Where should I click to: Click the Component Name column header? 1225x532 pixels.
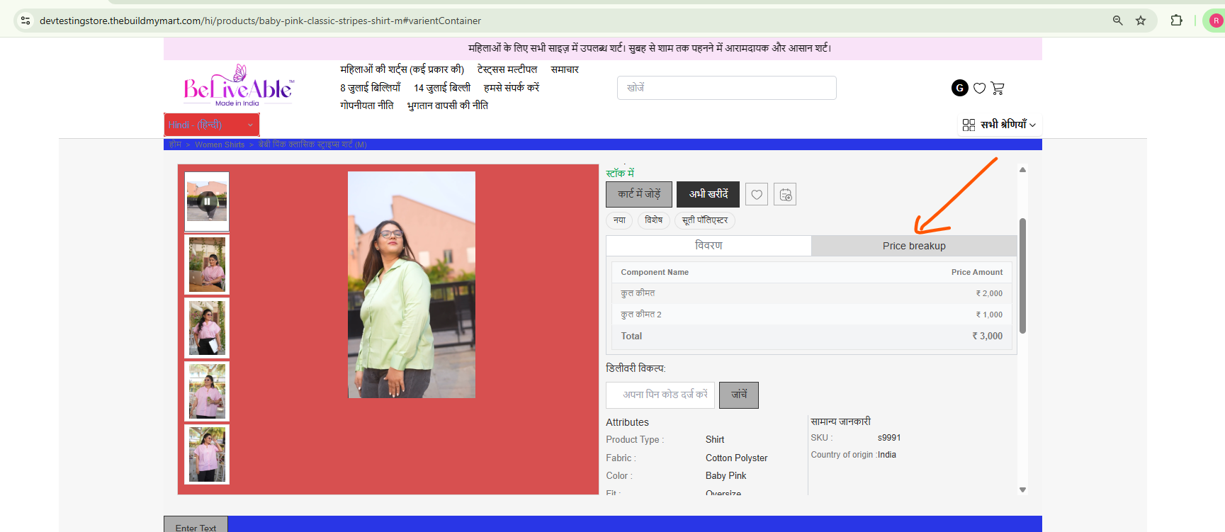(655, 272)
